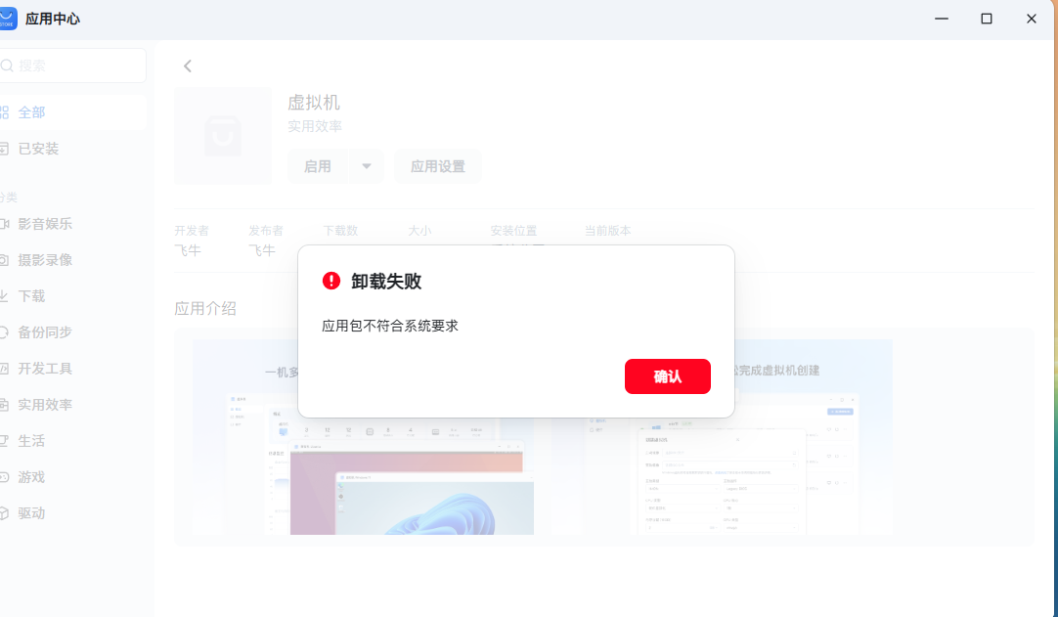The width and height of the screenshot is (1058, 617).
Task: Click the 影音娱乐 category icon
Action: tap(4, 224)
